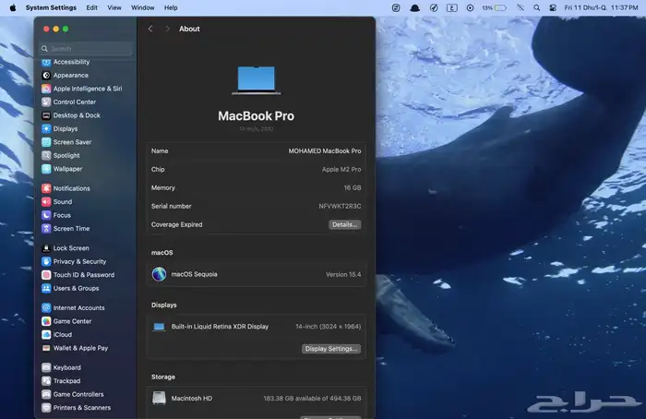Click the 16 GB memory value
646x419 pixels.
(x=353, y=188)
